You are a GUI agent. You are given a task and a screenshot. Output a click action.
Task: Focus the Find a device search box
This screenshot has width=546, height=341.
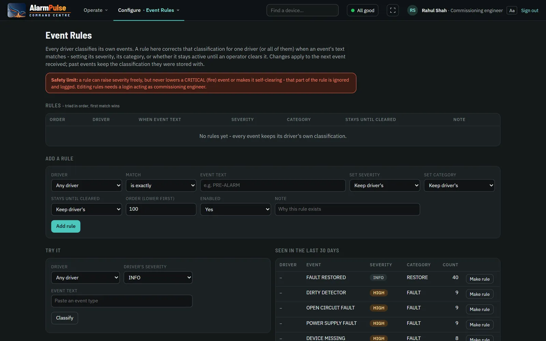[x=302, y=10]
